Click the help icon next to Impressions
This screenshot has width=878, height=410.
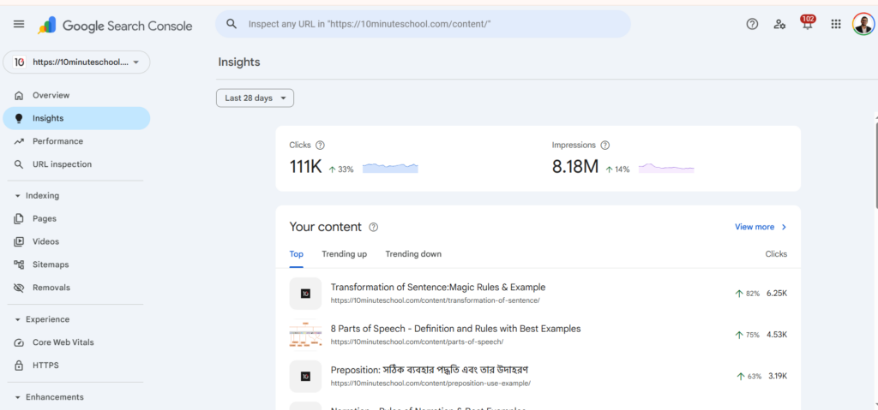[x=604, y=146]
